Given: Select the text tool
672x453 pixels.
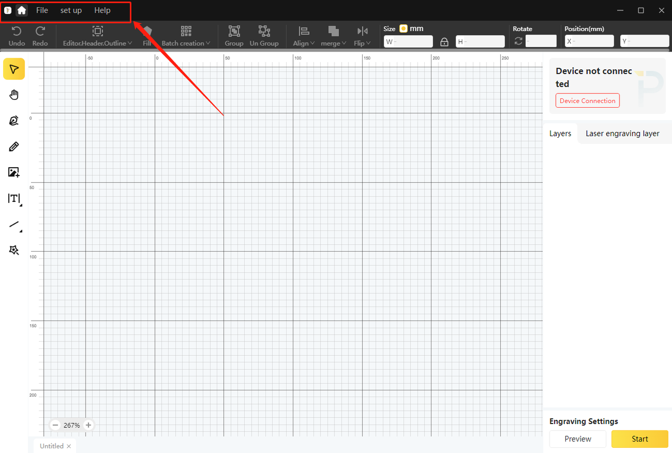Looking at the screenshot, I should pyautogui.click(x=14, y=198).
